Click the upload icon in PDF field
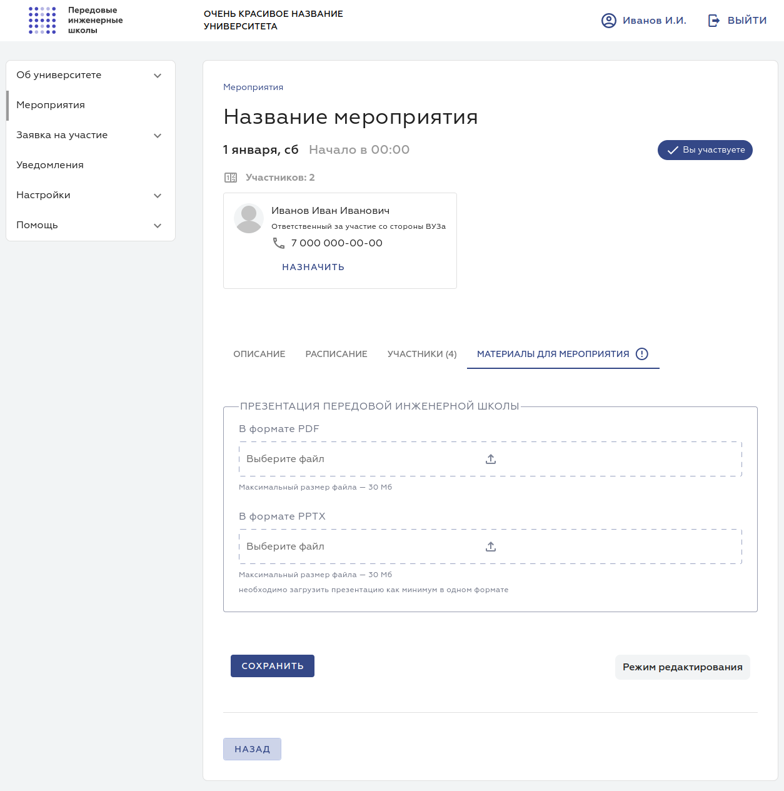 click(491, 459)
